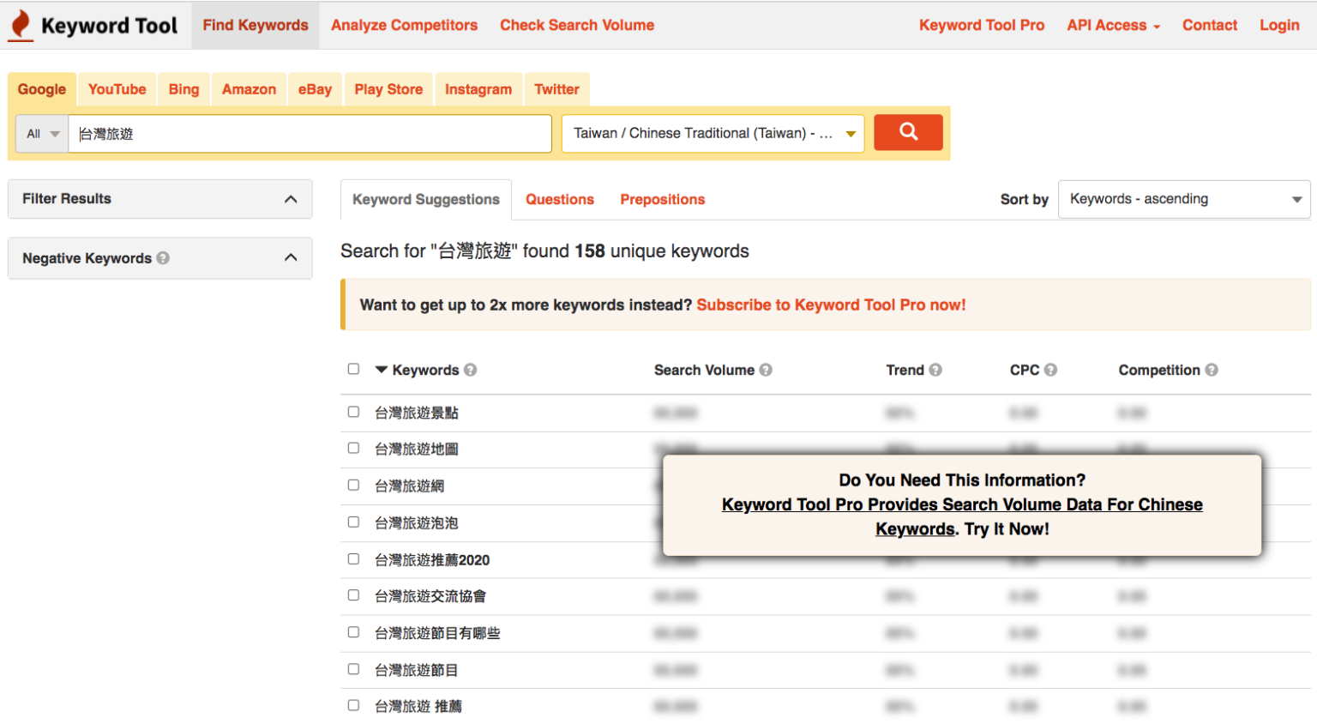
Task: Select the Instagram tab
Action: (478, 89)
